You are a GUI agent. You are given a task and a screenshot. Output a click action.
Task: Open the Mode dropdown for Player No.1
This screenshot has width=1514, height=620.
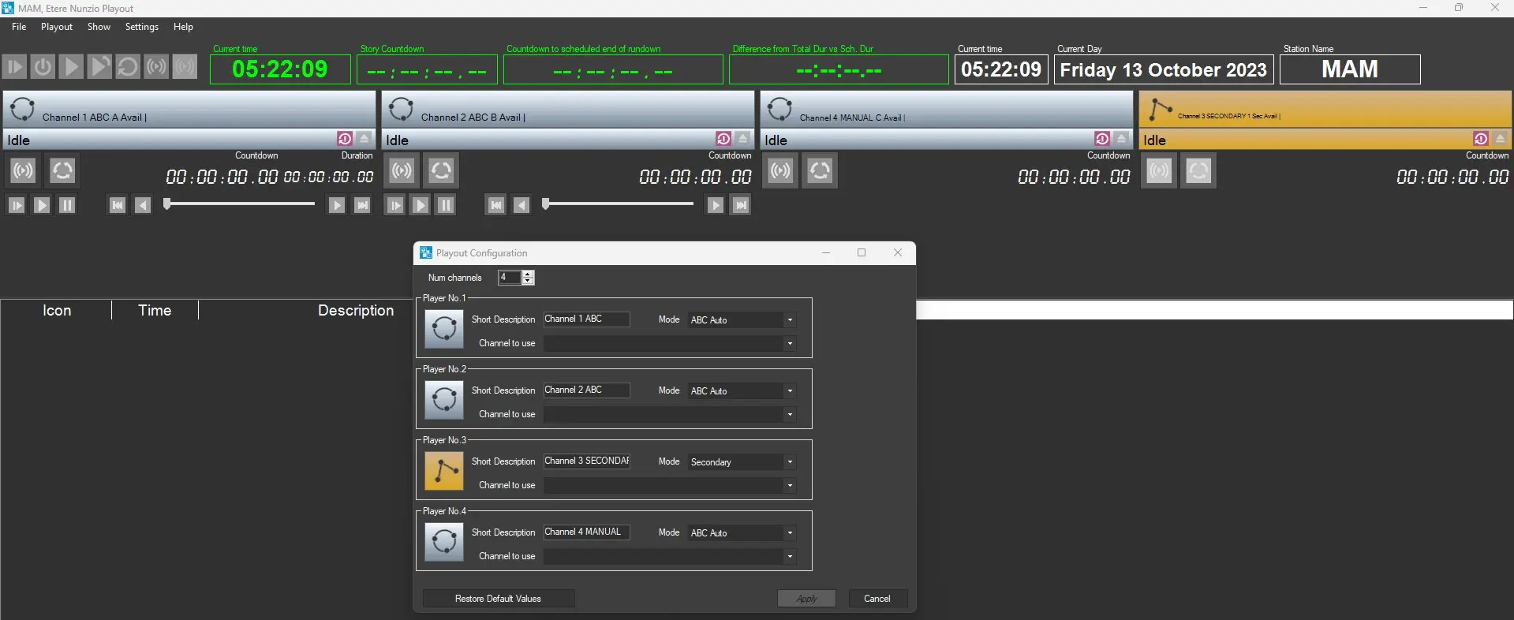(x=789, y=320)
